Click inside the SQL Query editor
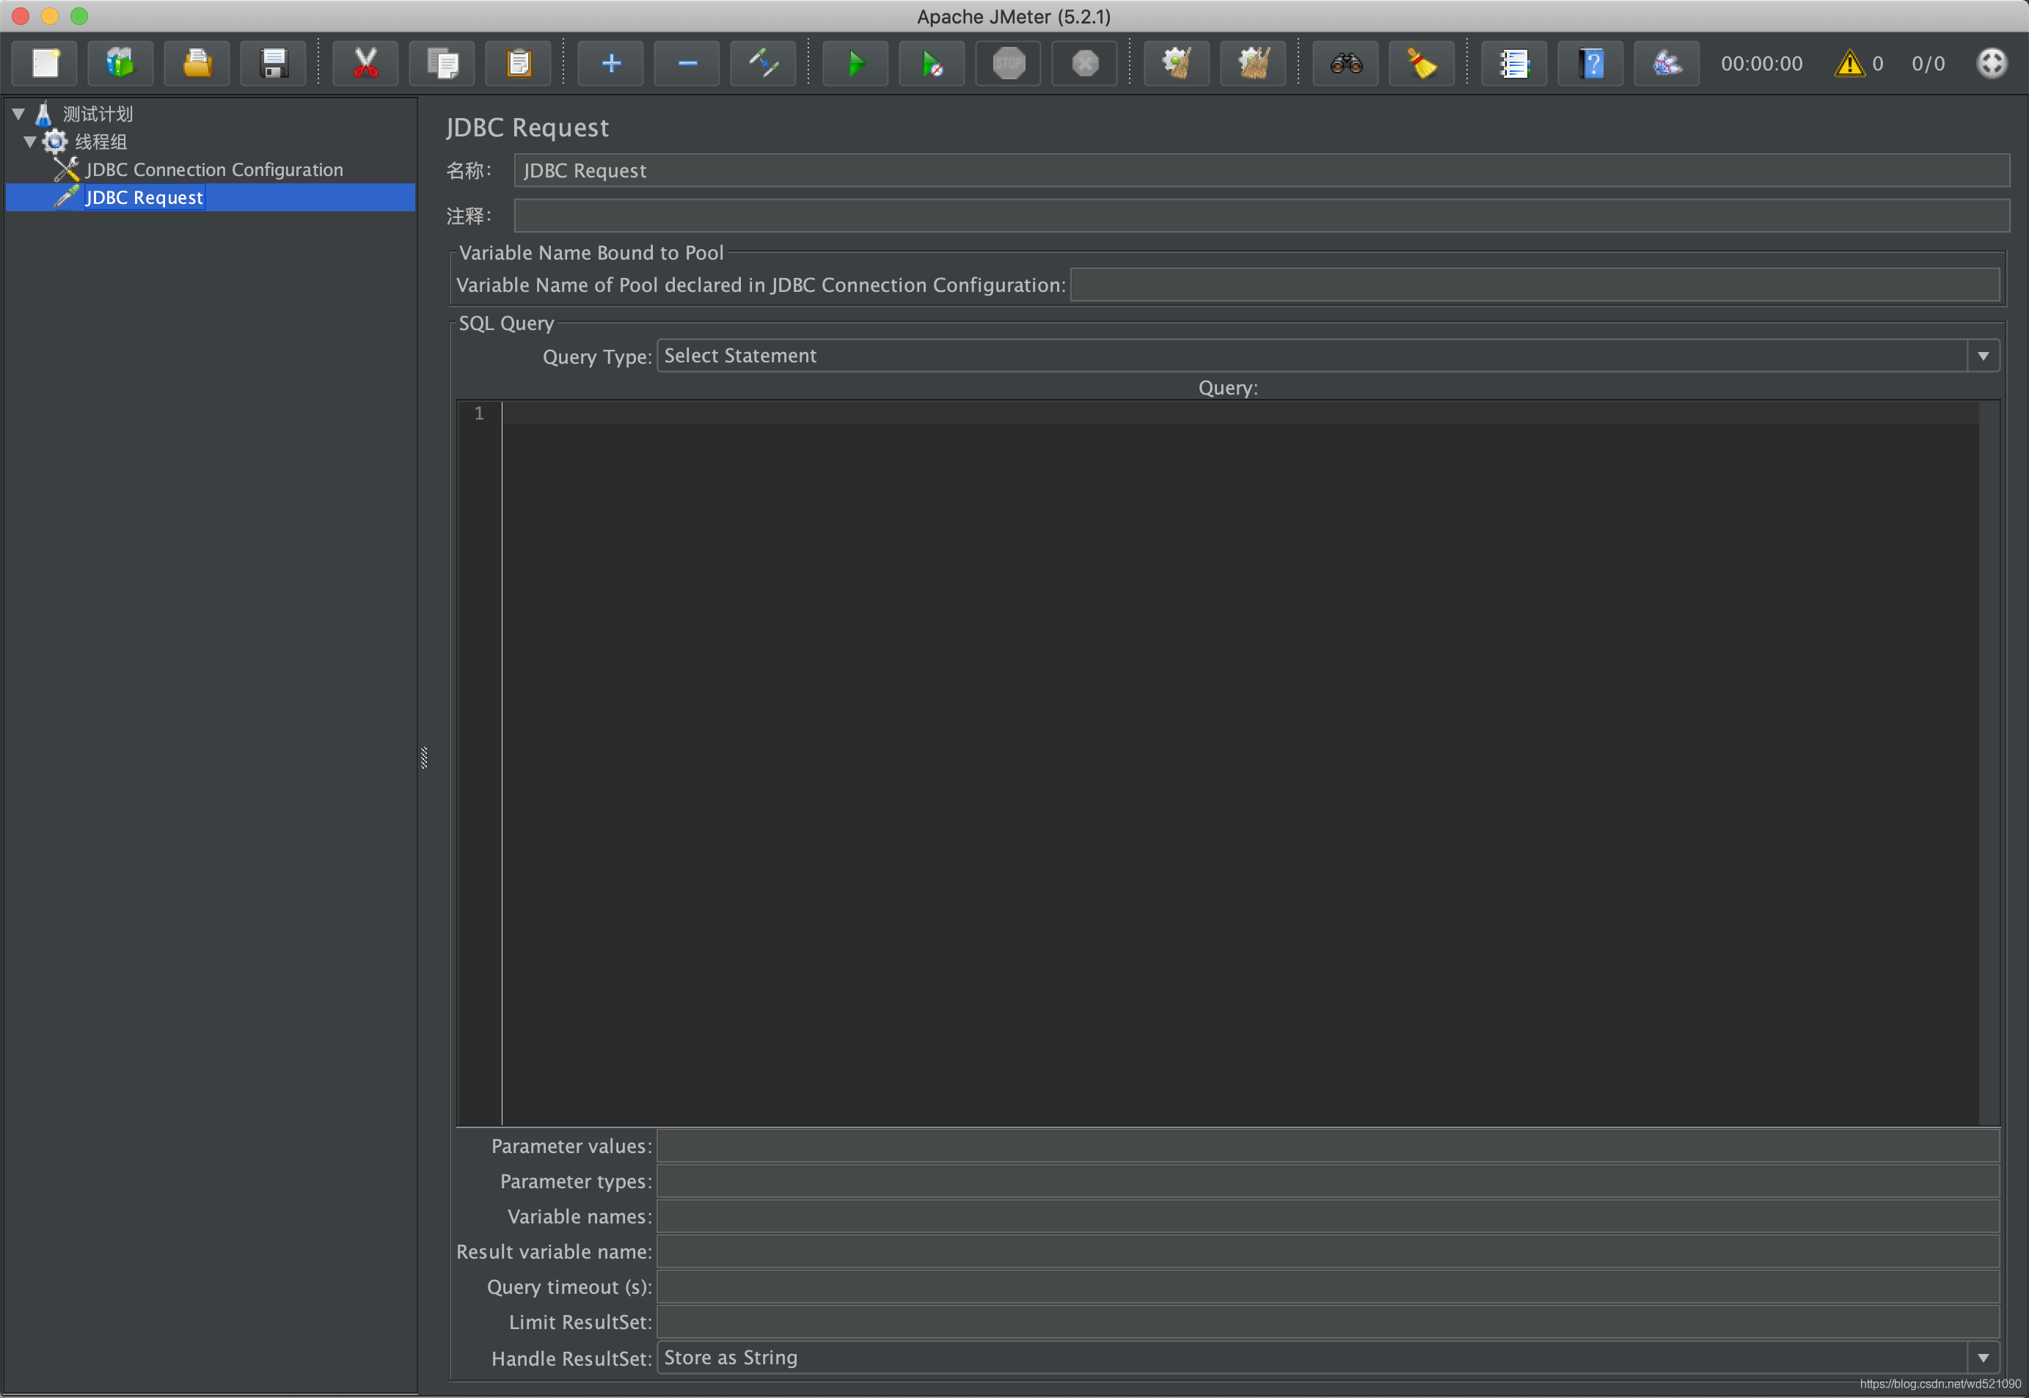Viewport: 2029px width, 1398px height. 1240,762
